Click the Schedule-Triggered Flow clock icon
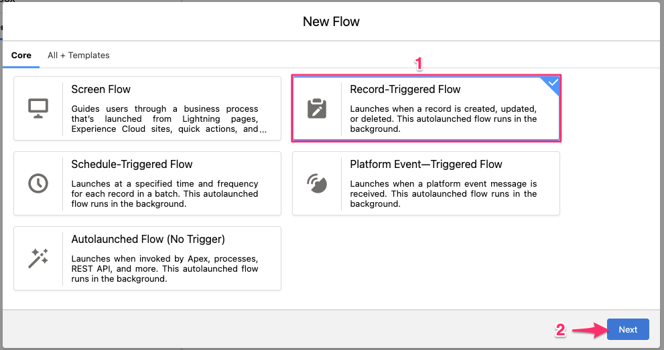This screenshot has width=664, height=350. tap(38, 183)
